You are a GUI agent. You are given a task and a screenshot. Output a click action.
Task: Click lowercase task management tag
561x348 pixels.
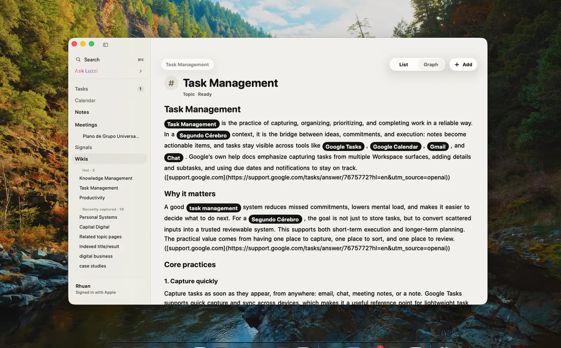(214, 208)
